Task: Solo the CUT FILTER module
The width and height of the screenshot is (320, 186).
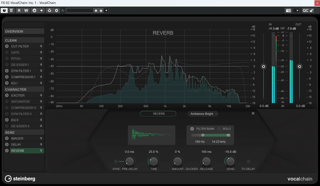Action: pos(41,46)
